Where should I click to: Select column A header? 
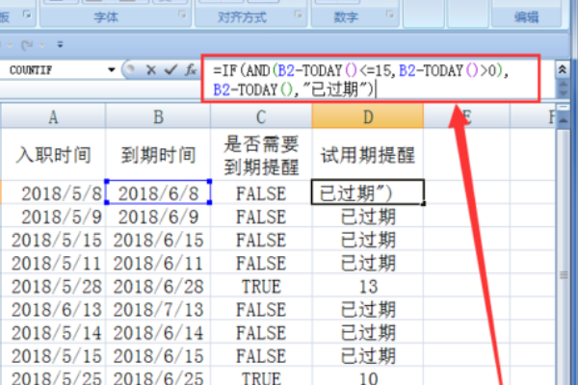click(x=53, y=116)
